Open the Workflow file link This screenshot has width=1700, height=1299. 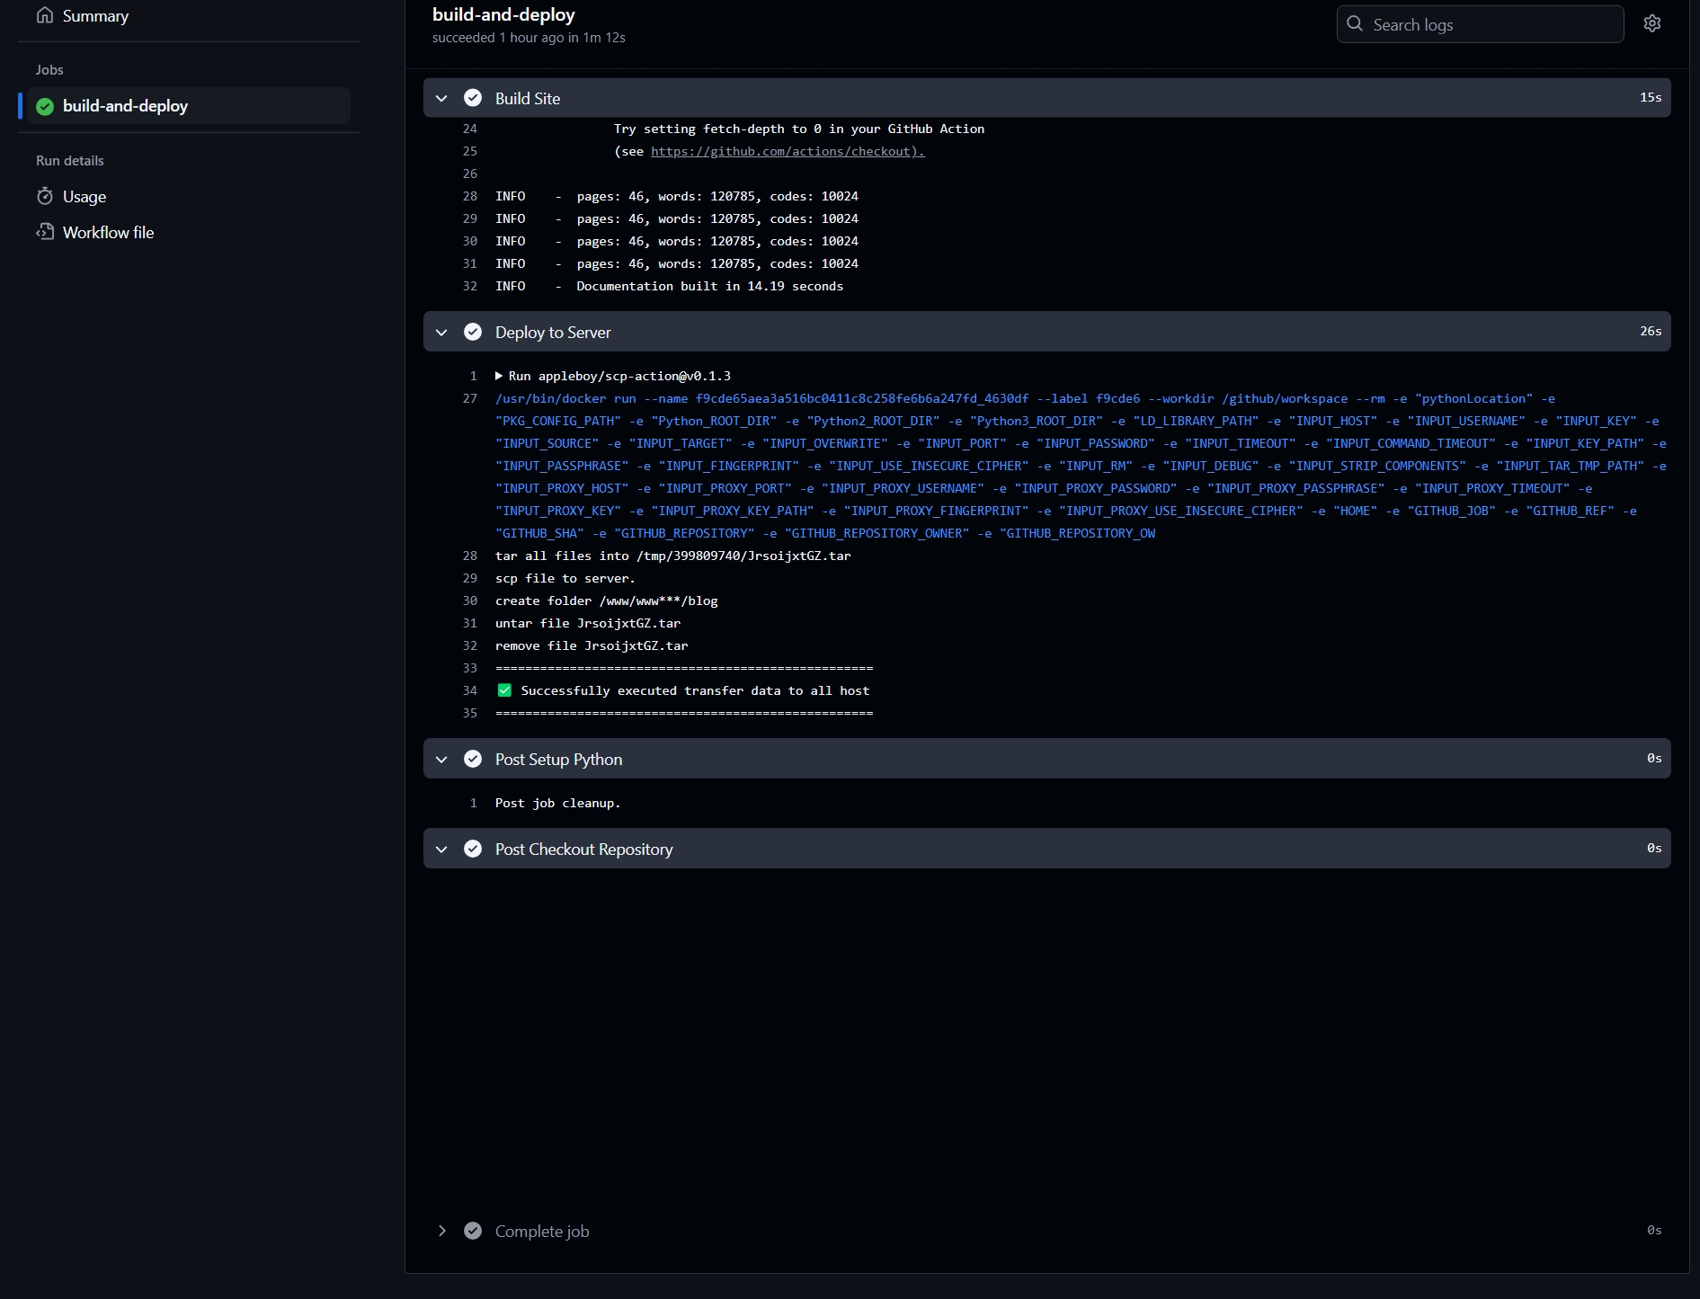point(108,232)
